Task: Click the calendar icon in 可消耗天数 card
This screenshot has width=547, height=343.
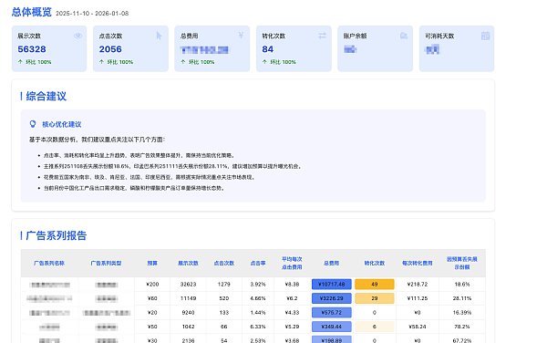Action: tap(485, 36)
